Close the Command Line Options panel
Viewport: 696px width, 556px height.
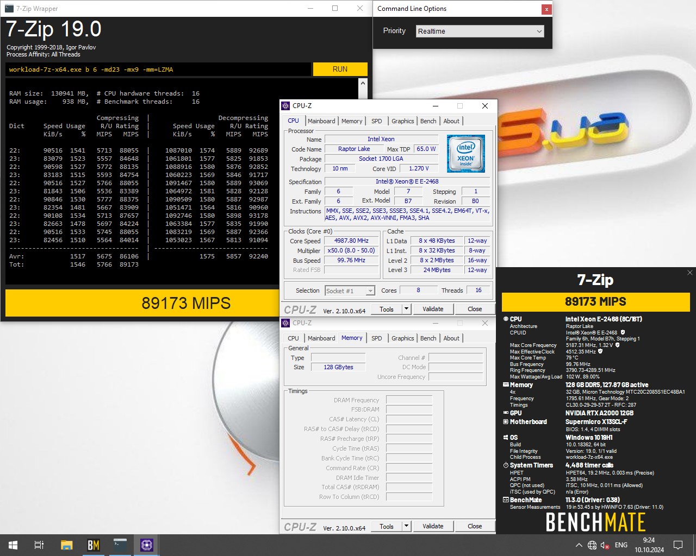(546, 9)
